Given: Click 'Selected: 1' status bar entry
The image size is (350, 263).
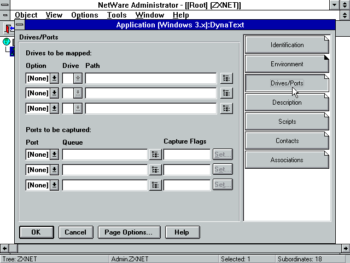Looking at the screenshot, I should (x=236, y=259).
